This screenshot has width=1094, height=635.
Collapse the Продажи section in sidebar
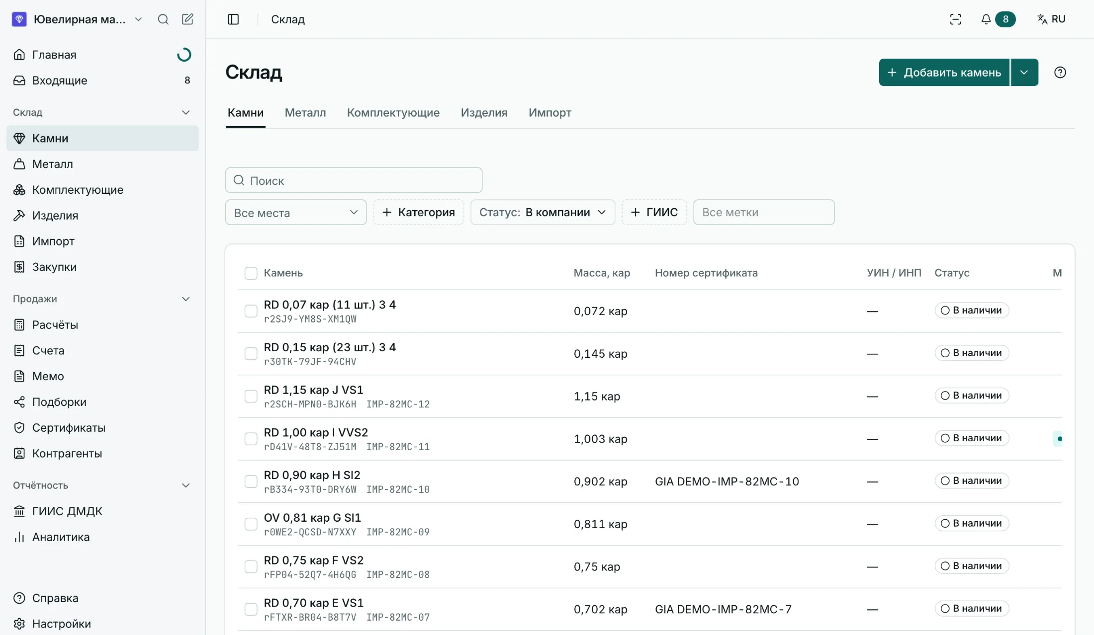(x=186, y=299)
